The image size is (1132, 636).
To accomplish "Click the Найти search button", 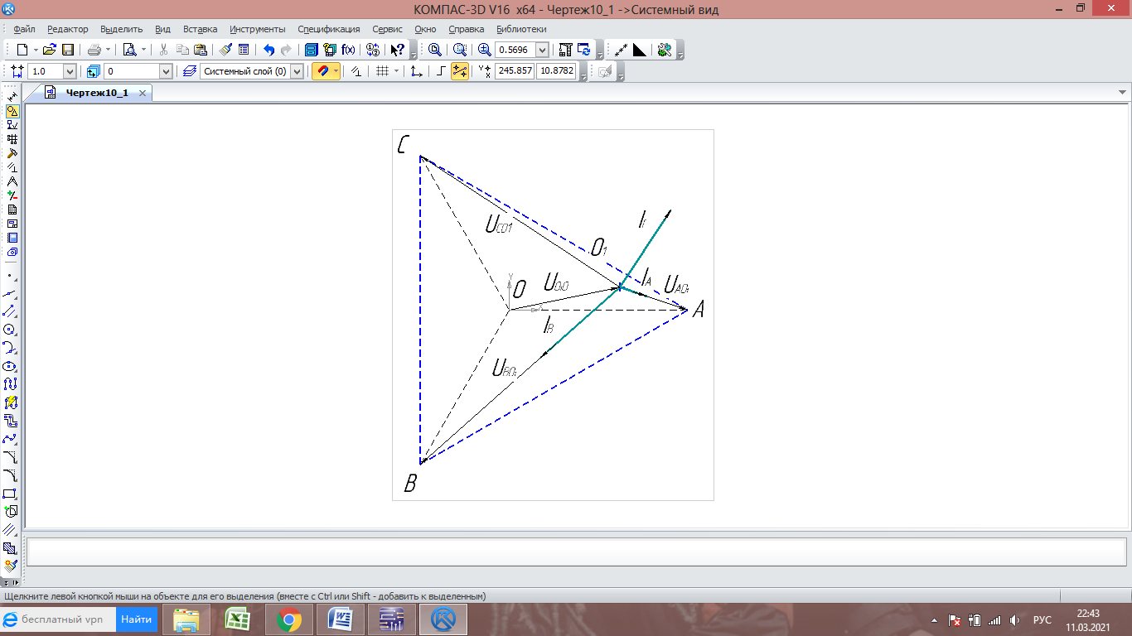I will pos(136,619).
